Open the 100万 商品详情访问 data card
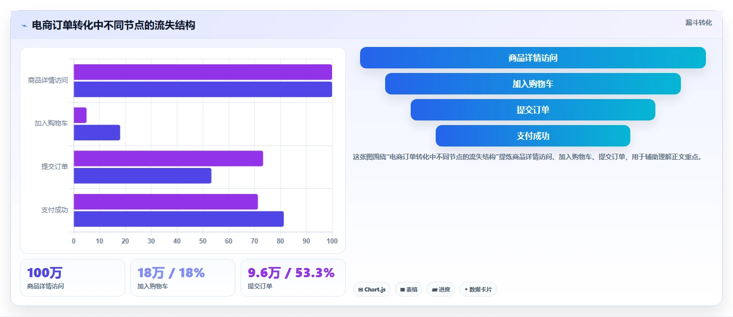Viewport: 733px width, 317px height. pos(73,278)
